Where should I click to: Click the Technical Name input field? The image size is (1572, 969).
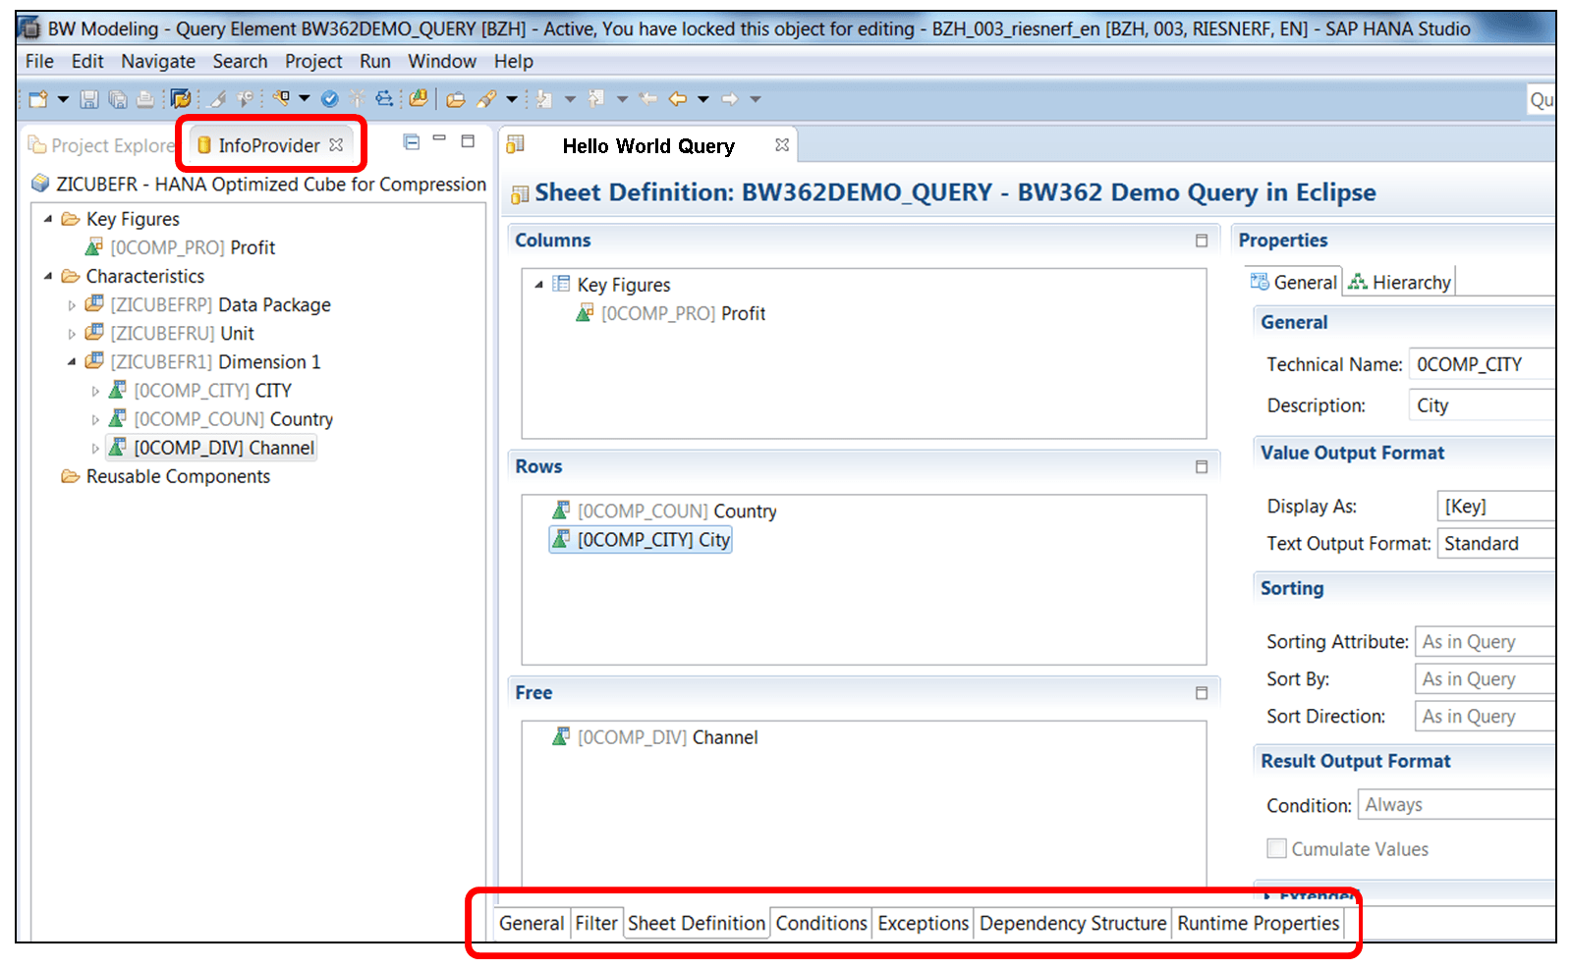coord(1482,364)
